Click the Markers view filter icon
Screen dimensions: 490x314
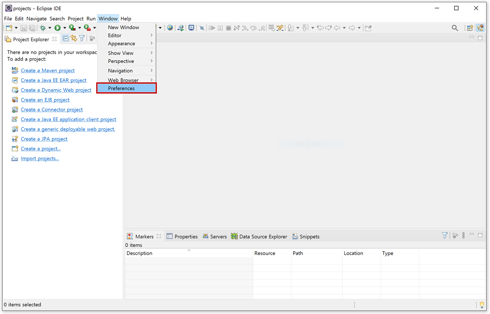point(445,235)
